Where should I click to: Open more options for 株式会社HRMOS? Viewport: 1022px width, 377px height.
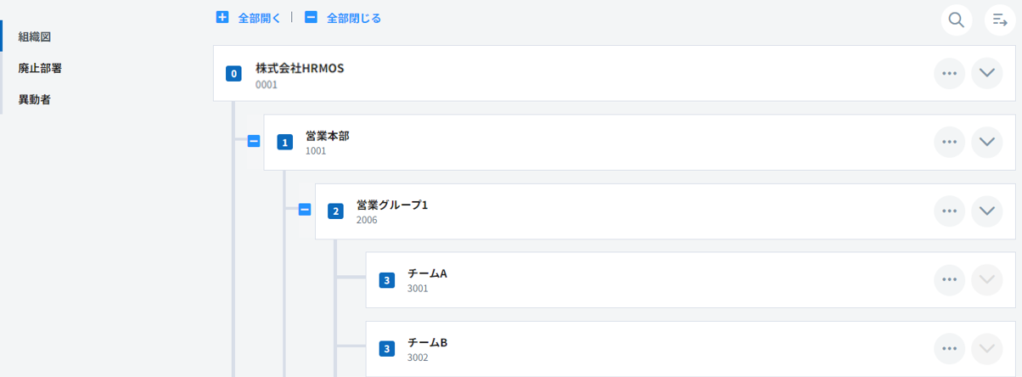tap(950, 73)
